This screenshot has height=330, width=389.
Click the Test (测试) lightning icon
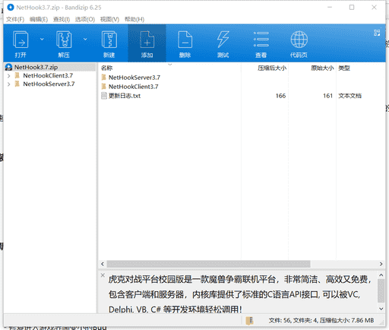point(223,40)
